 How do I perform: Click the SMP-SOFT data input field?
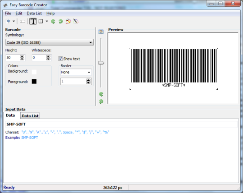(121, 124)
